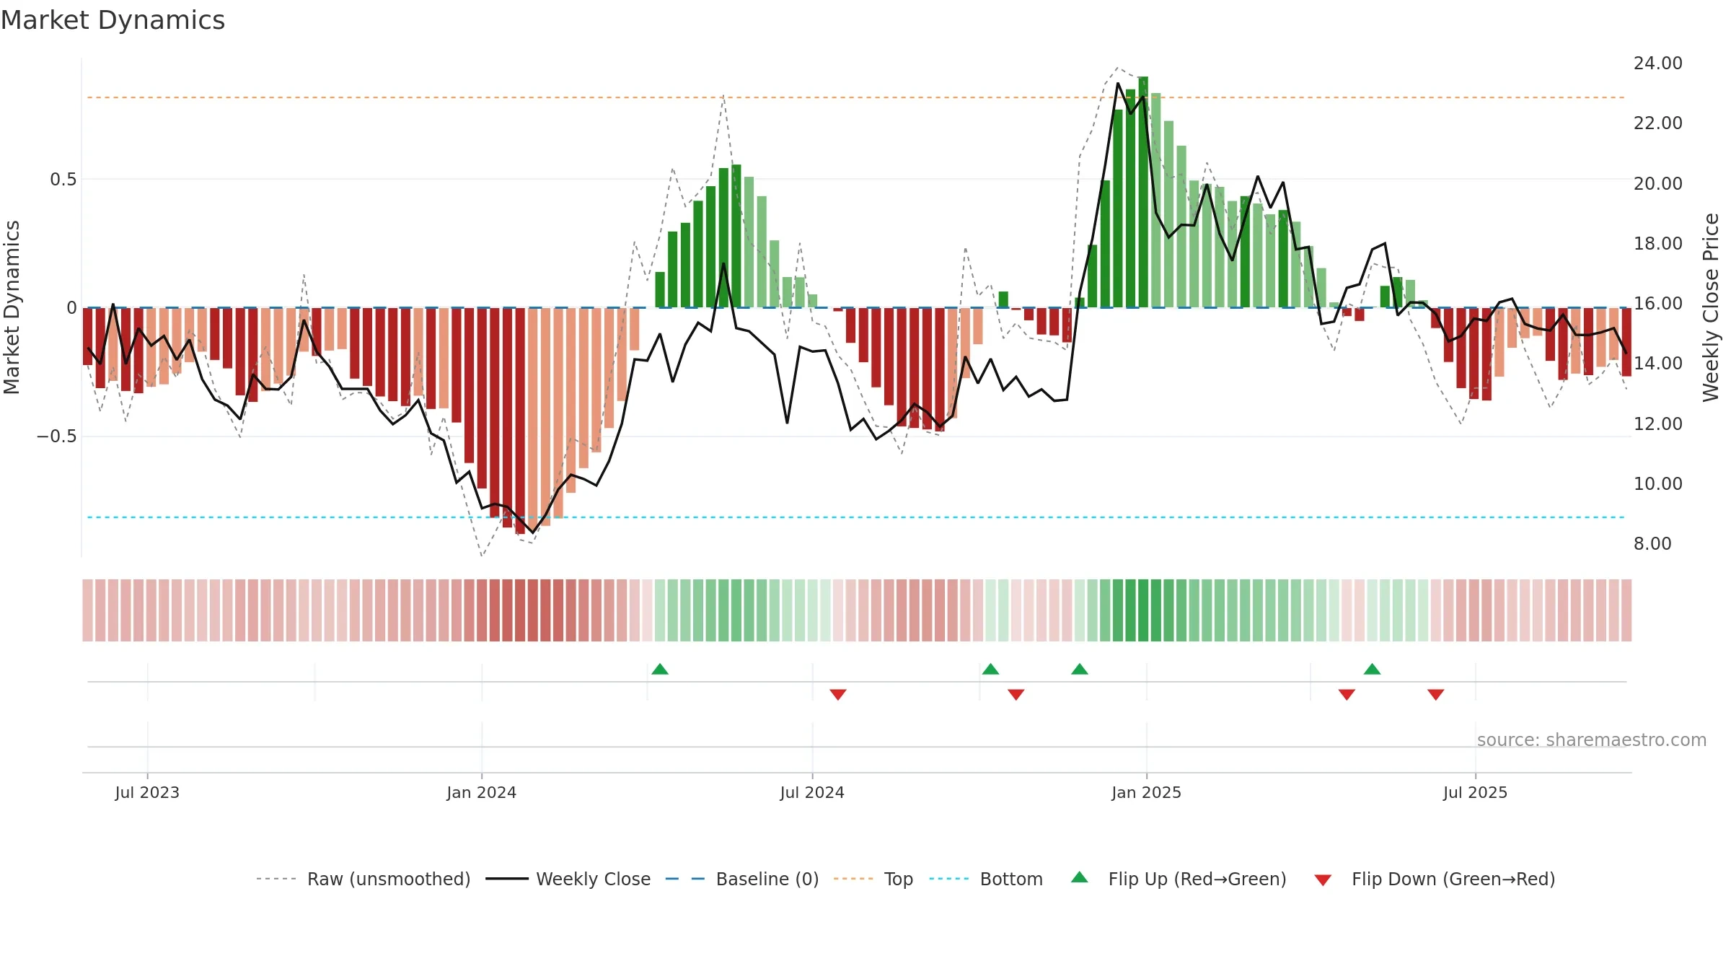Viewport: 1731px width, 974px height.
Task: Click the '20.00' right axis price label
Action: (1658, 184)
